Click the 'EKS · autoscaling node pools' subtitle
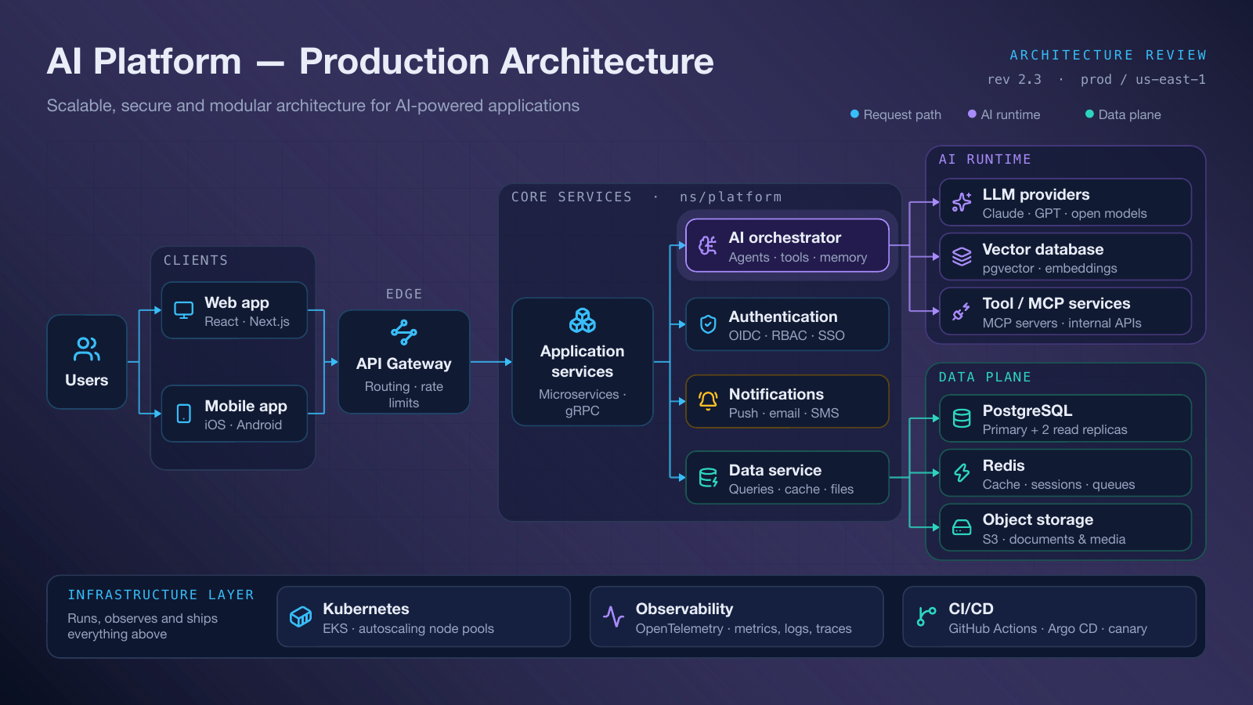Viewport: 1253px width, 705px height. tap(409, 628)
